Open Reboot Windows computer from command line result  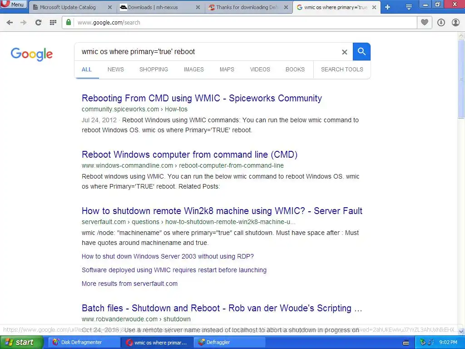[x=189, y=155]
